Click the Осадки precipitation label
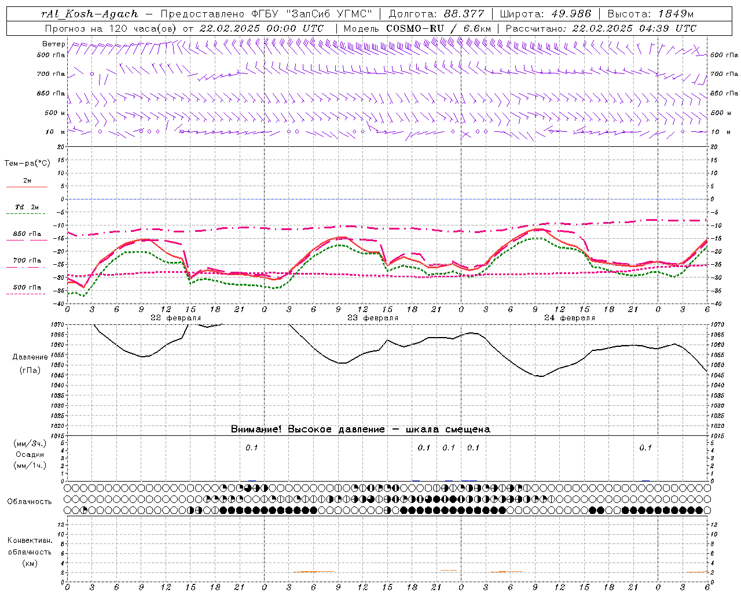 [x=30, y=454]
